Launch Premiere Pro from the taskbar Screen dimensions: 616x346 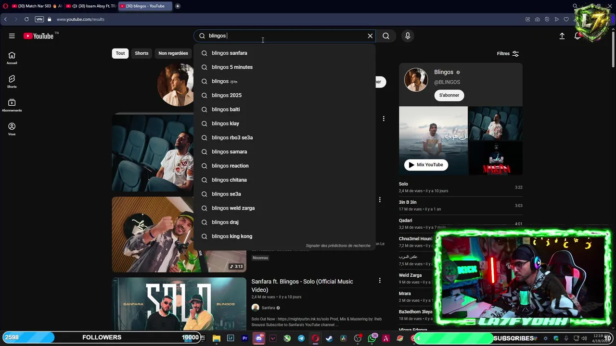244,338
